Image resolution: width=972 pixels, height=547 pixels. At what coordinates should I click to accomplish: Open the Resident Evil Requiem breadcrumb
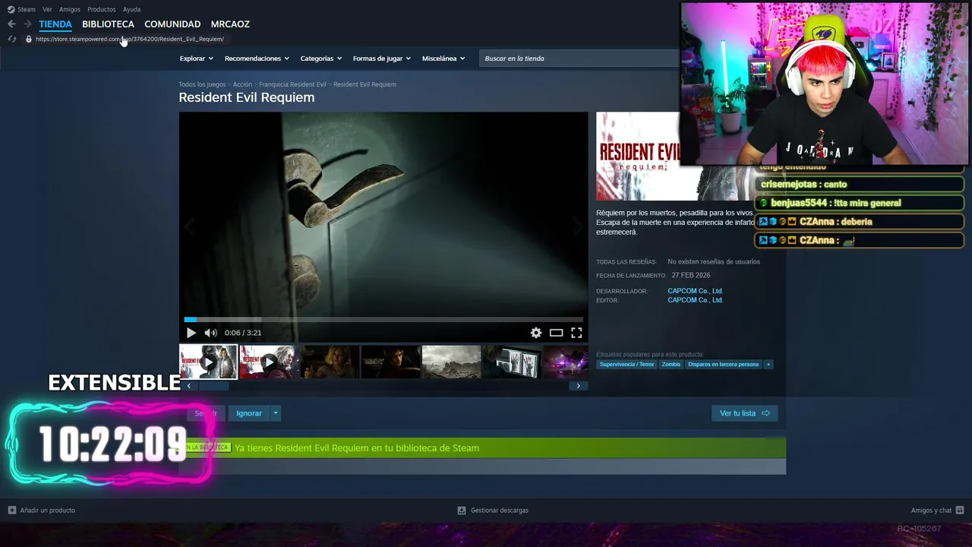point(364,84)
